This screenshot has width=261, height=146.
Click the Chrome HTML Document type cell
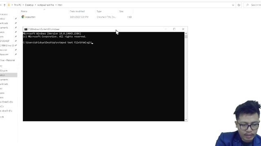(106, 17)
